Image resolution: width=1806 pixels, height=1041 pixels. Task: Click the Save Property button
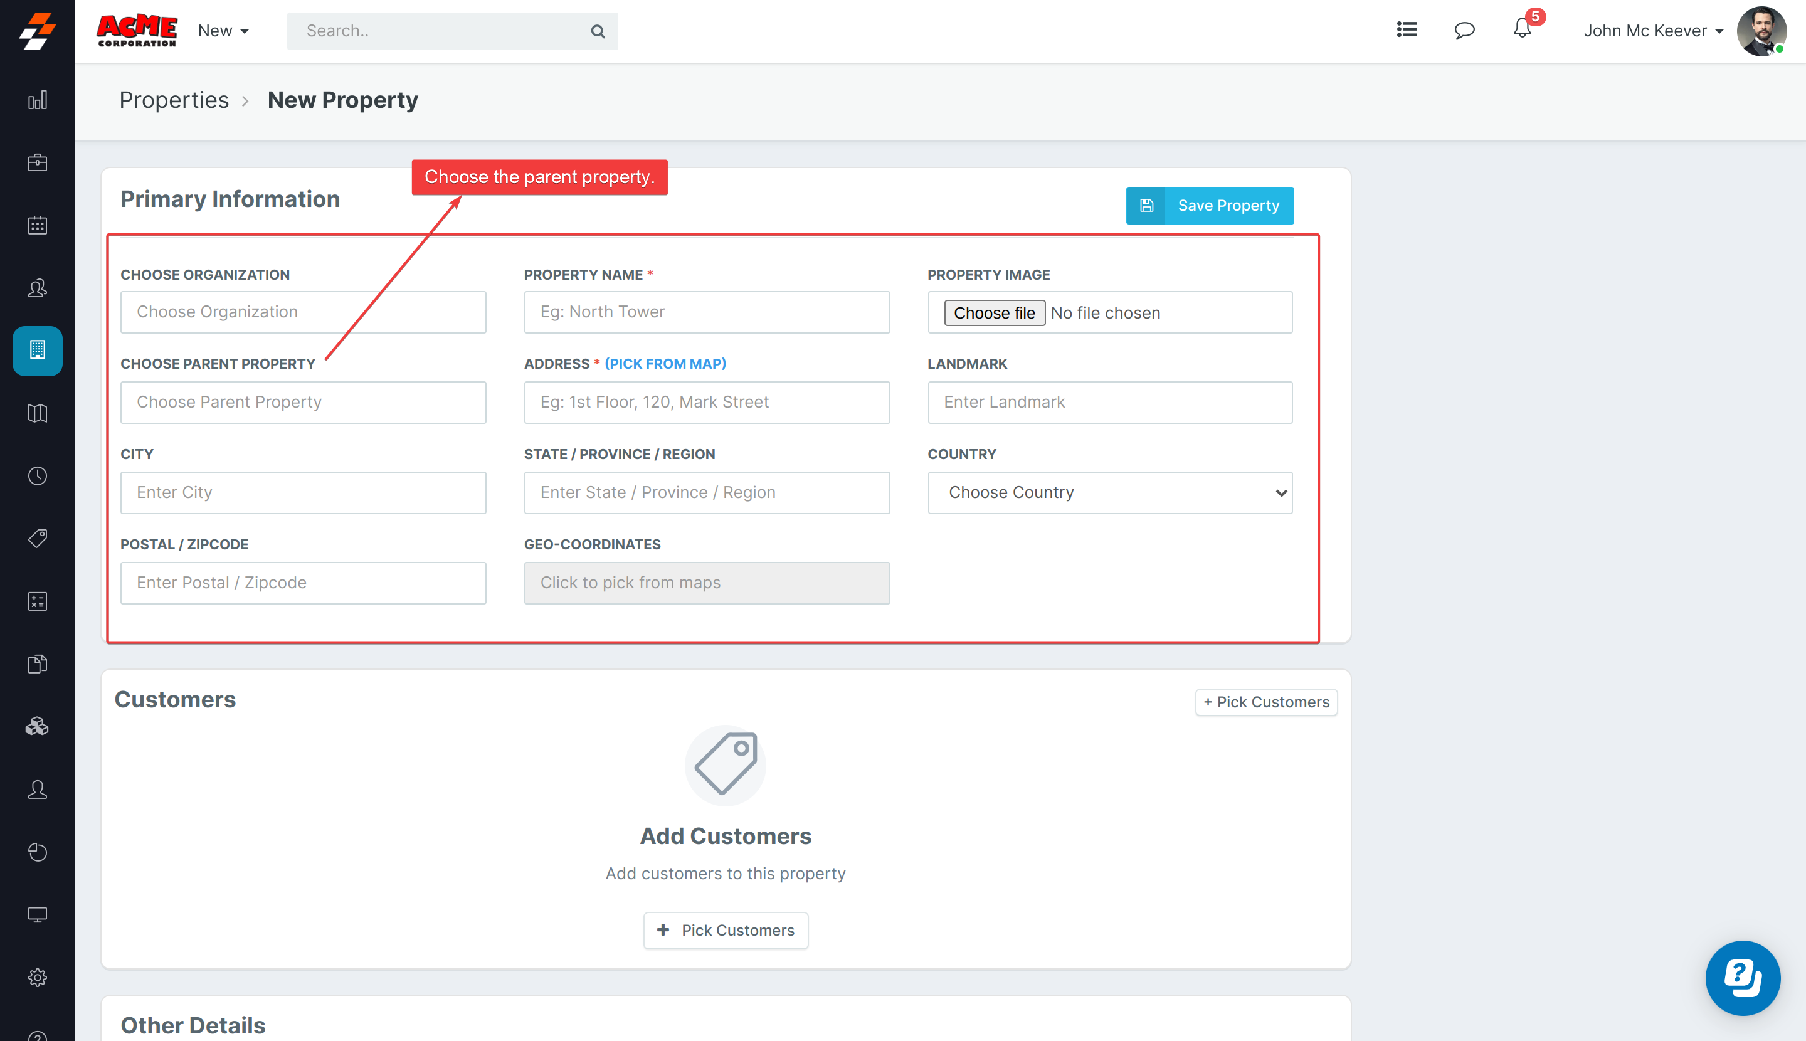[1209, 206]
